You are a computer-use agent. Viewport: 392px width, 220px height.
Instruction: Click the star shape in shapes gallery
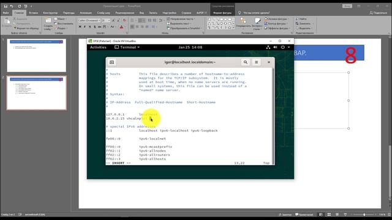pos(230,28)
